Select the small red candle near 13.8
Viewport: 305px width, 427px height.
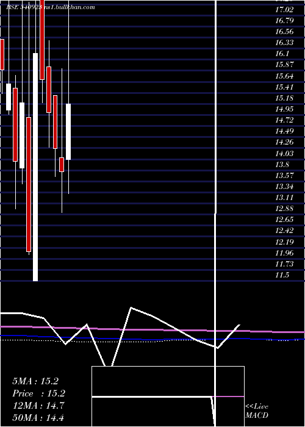point(62,165)
